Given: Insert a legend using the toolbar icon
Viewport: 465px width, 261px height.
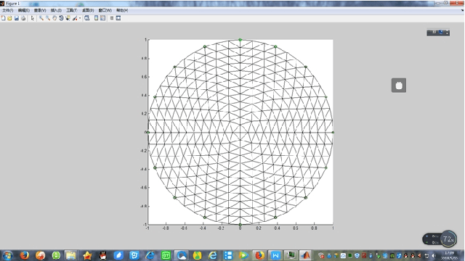Looking at the screenshot, I should [x=103, y=18].
